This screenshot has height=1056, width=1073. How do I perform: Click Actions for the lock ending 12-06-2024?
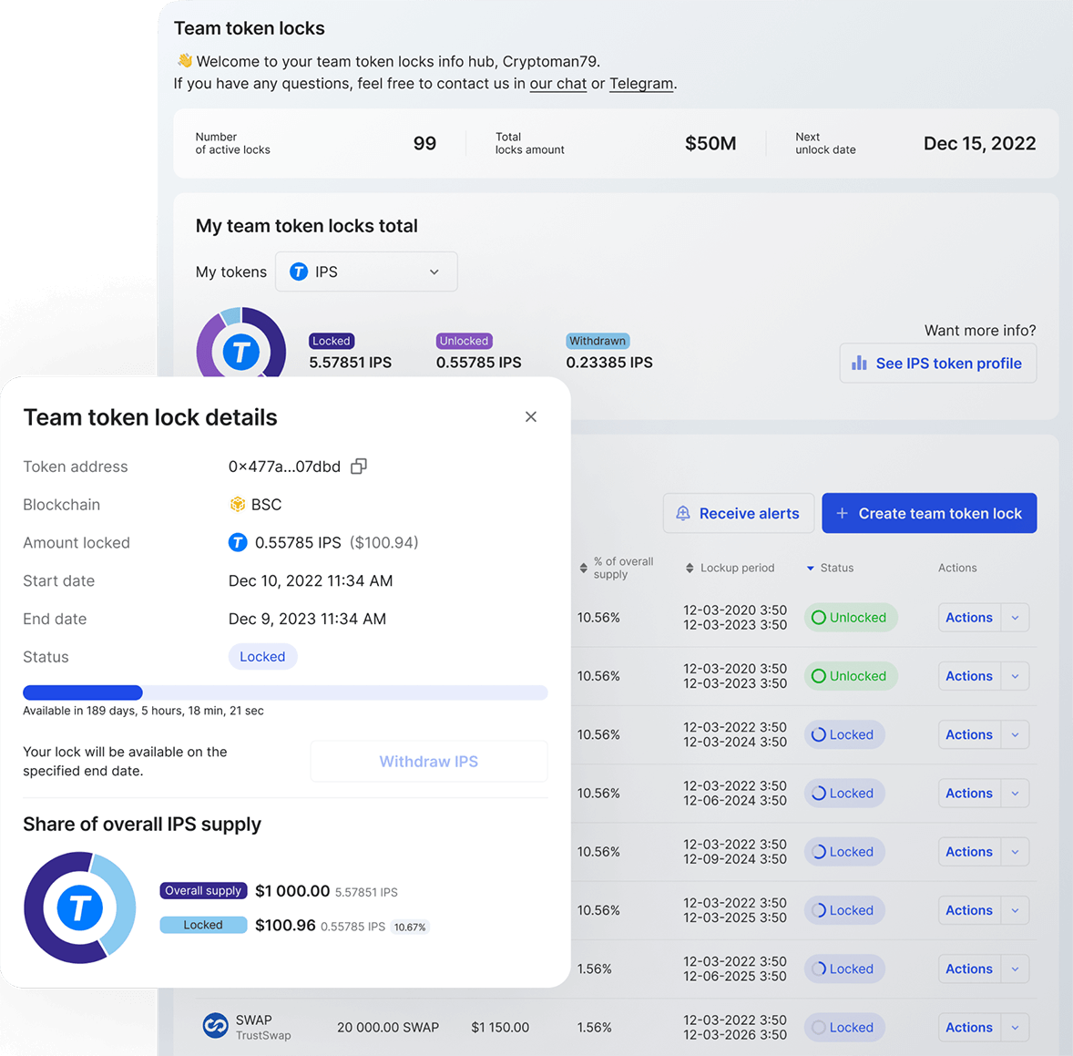(x=968, y=794)
